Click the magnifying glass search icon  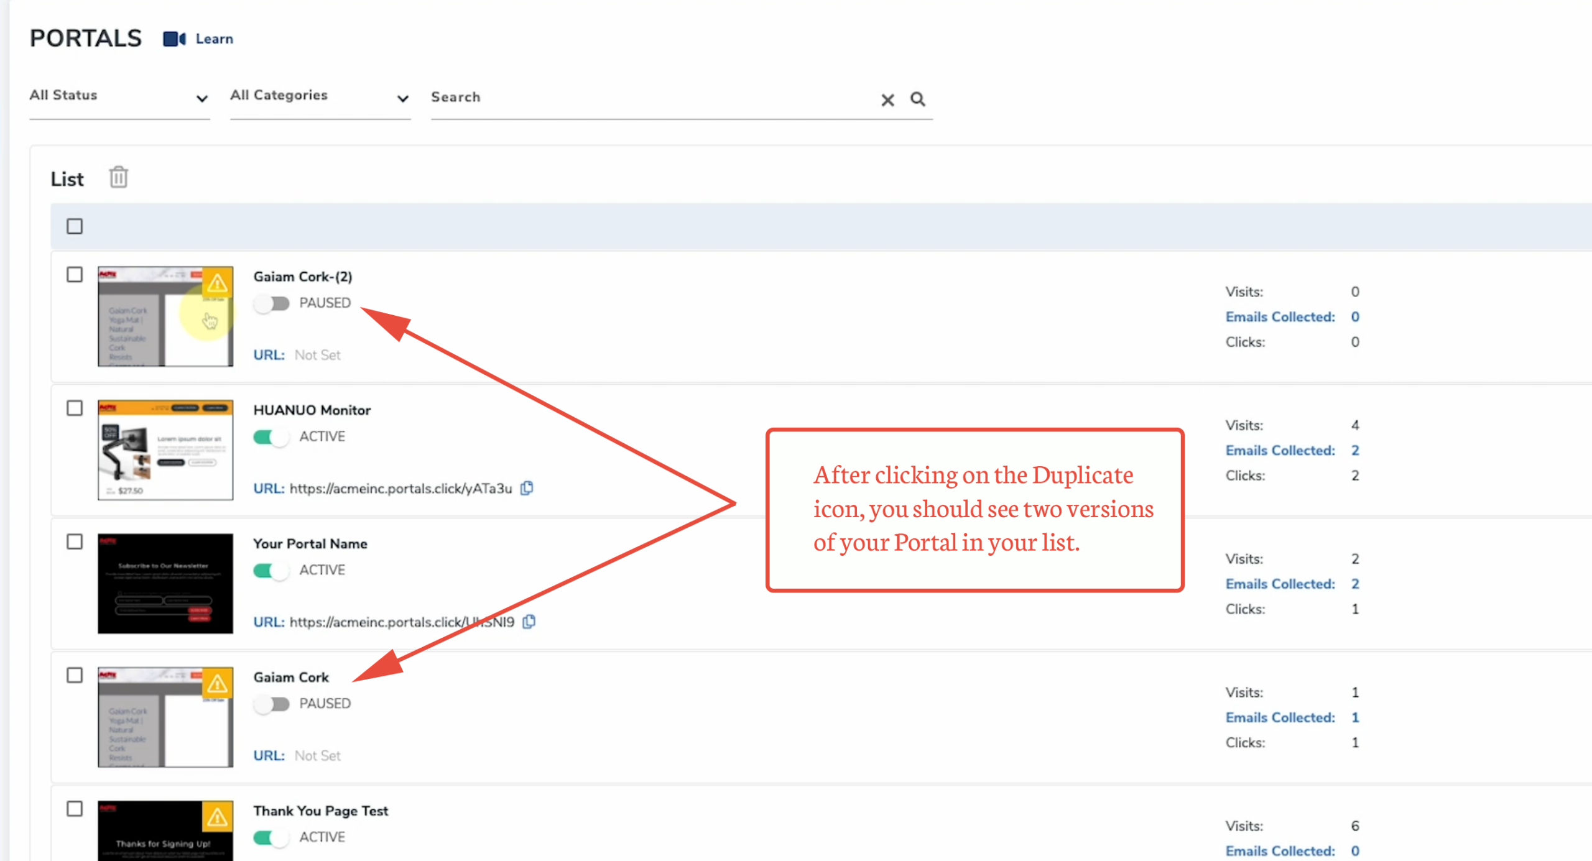pyautogui.click(x=918, y=99)
